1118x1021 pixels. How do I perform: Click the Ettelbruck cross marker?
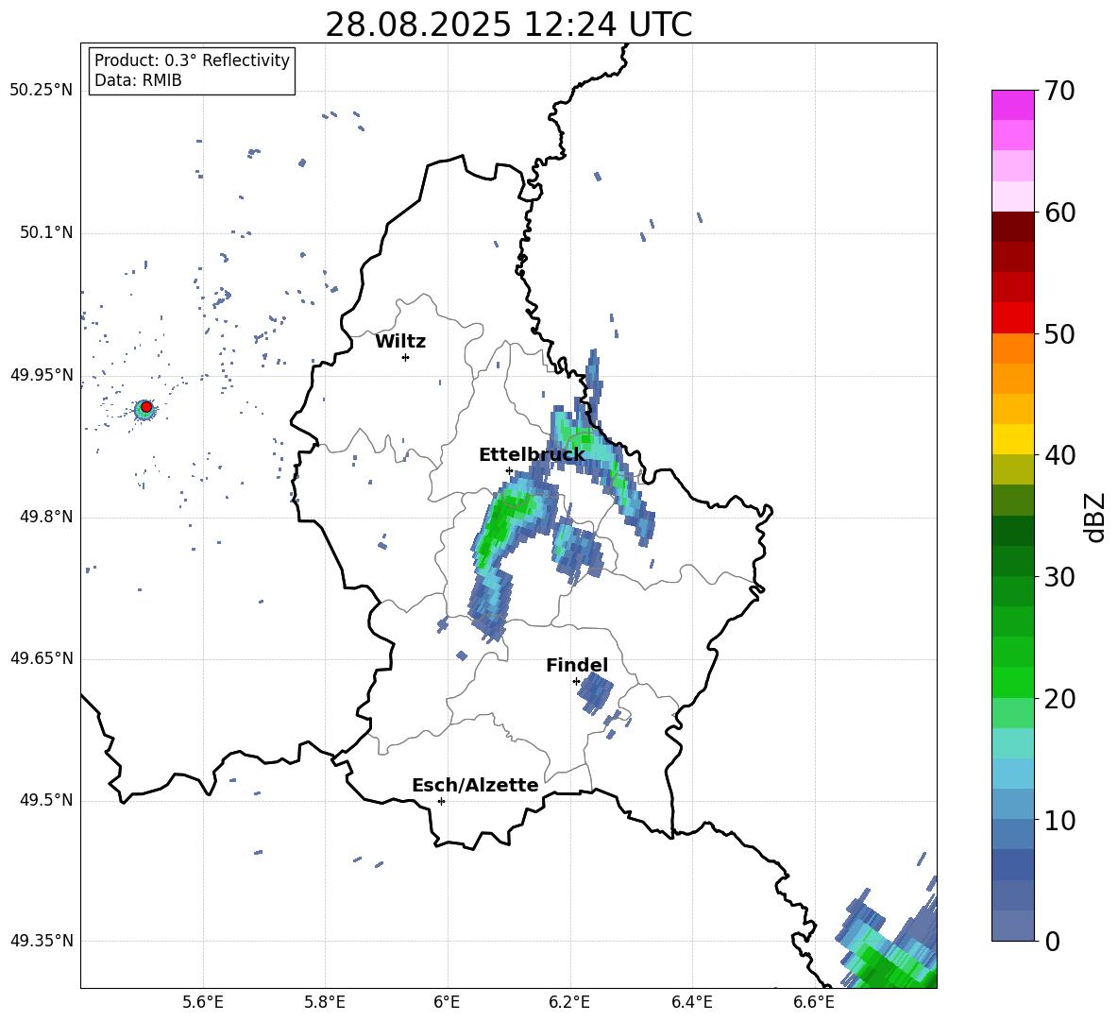(509, 470)
